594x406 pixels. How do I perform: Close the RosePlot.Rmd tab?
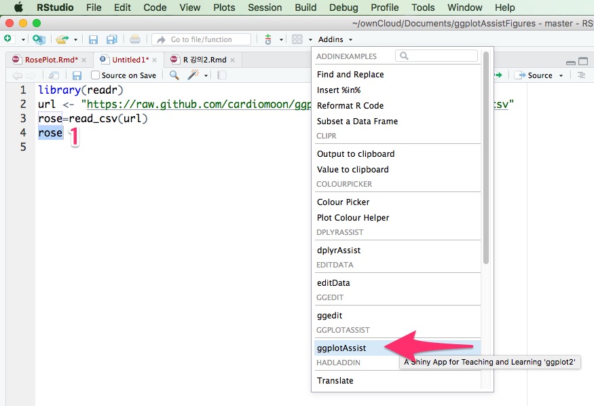(x=83, y=60)
